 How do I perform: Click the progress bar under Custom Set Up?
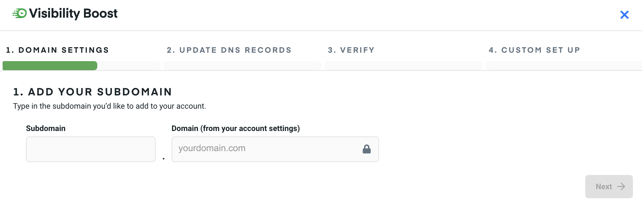tap(564, 66)
